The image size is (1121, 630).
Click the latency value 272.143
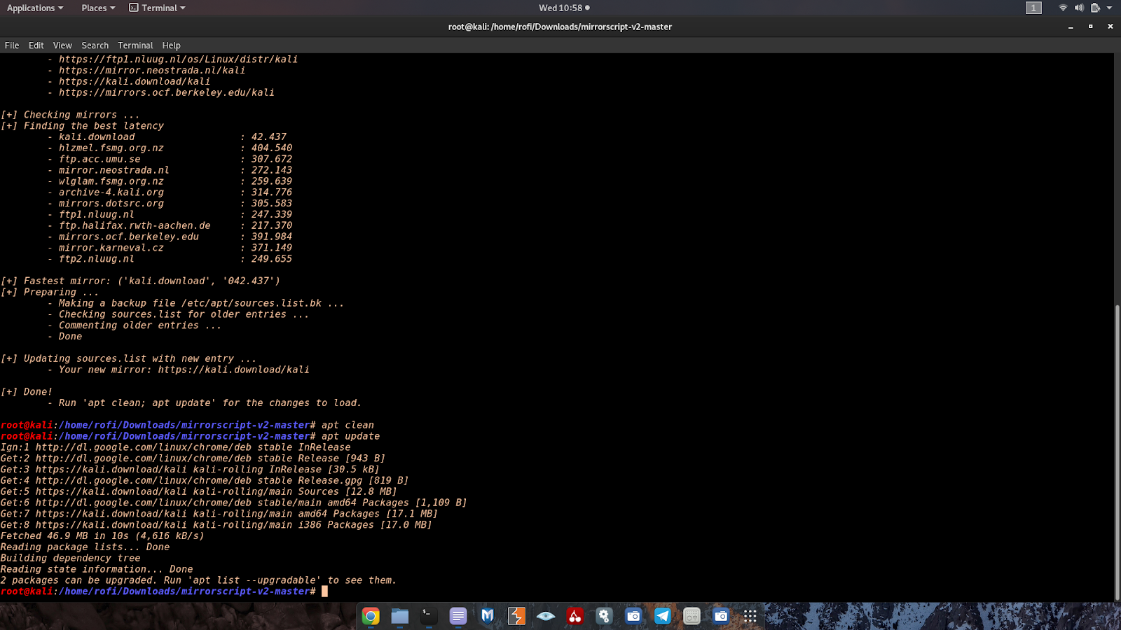click(272, 170)
